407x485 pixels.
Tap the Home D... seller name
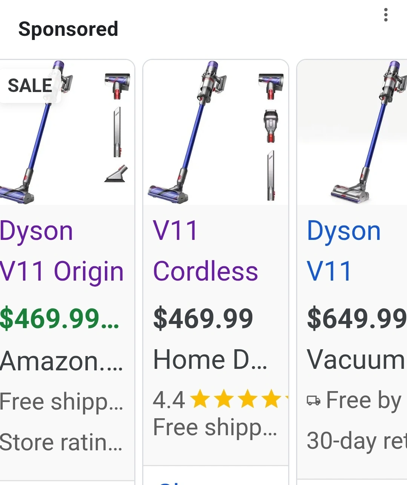point(210,359)
